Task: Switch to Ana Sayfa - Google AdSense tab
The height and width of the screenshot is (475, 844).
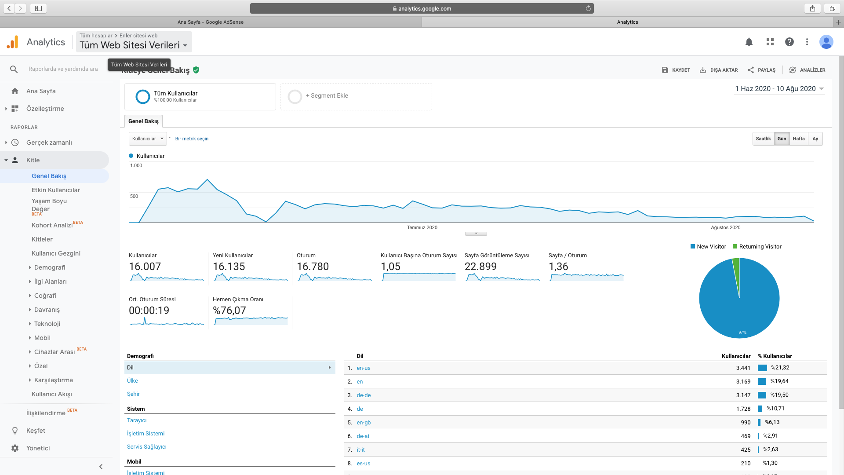Action: 210,22
